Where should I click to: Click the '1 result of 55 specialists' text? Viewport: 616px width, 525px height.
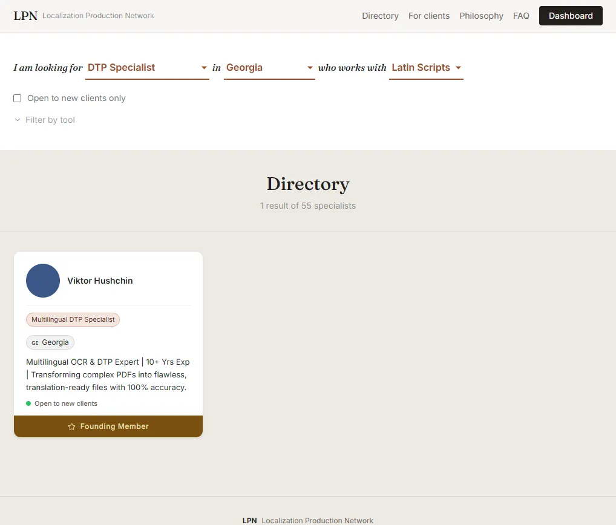[307, 206]
